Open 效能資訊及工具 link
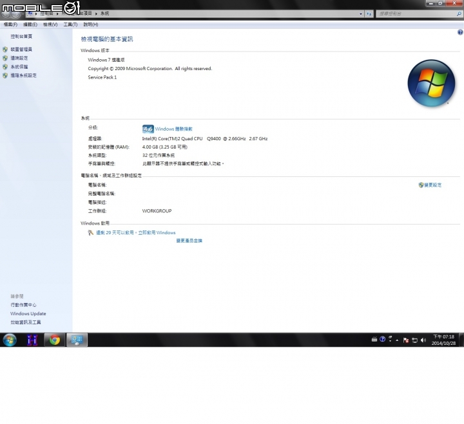The image size is (464, 424). 26,322
